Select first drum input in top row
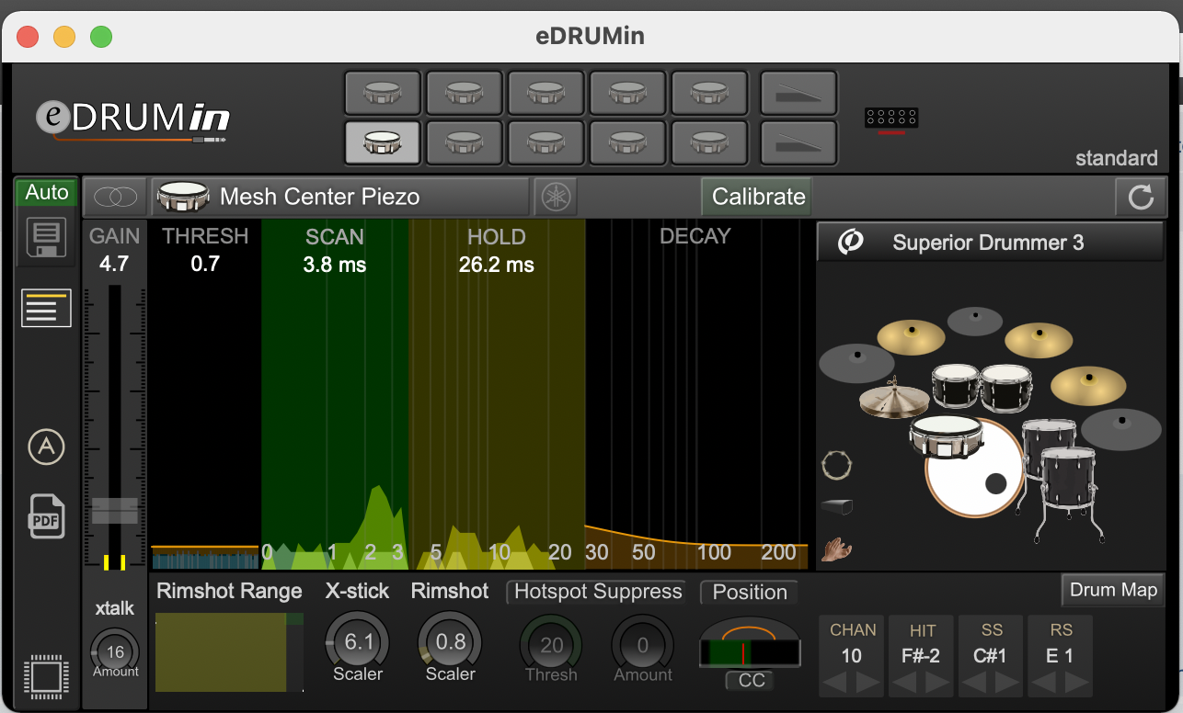The image size is (1183, 713). pyautogui.click(x=383, y=93)
